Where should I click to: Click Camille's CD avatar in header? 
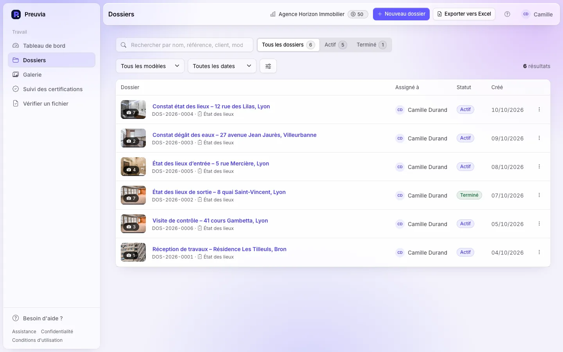(x=526, y=14)
